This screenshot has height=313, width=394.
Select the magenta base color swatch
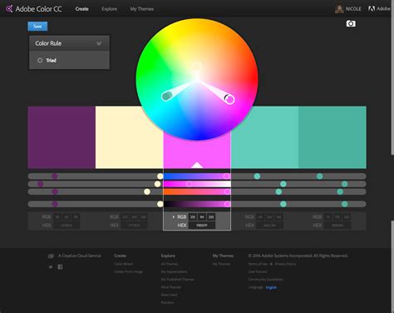197,152
